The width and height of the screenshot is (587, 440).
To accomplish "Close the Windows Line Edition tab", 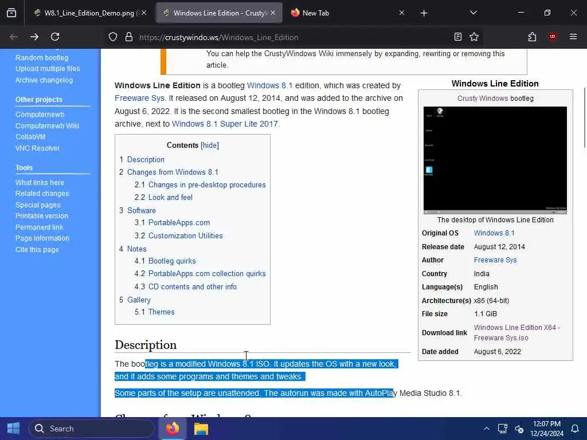I will click(273, 13).
